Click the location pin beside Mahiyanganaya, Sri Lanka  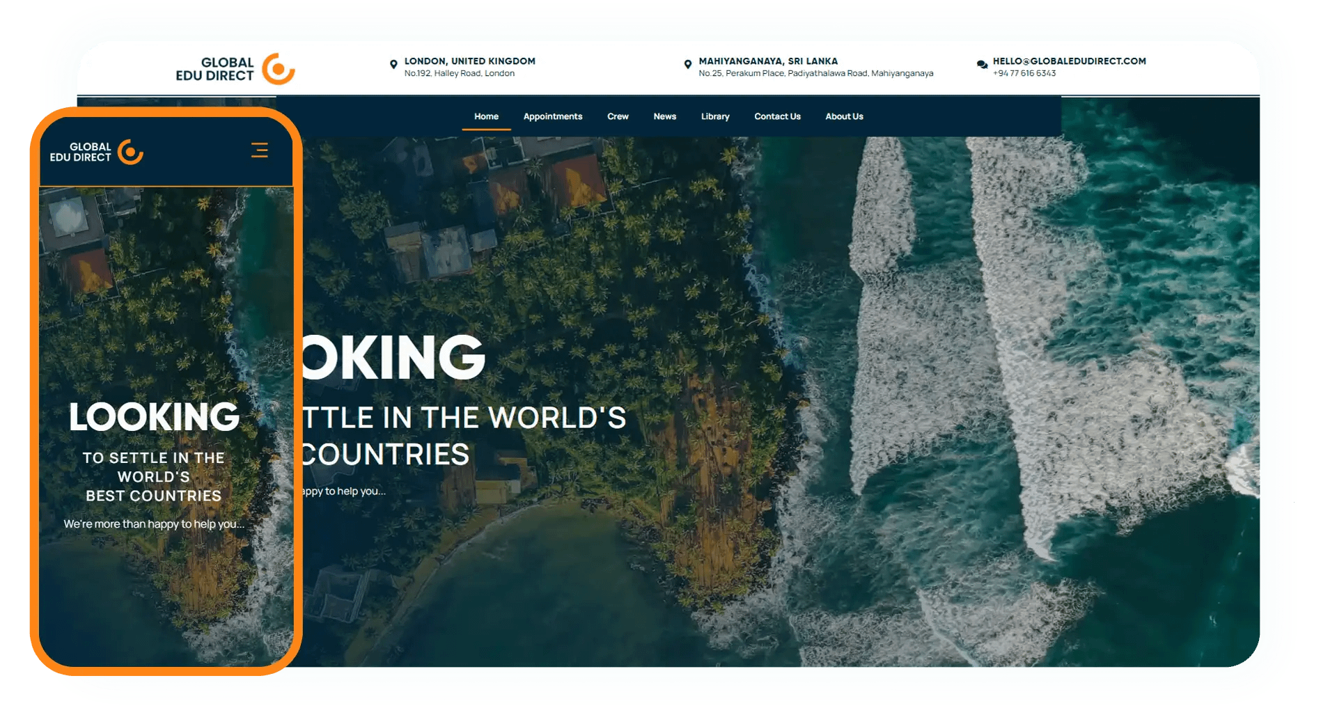688,65
